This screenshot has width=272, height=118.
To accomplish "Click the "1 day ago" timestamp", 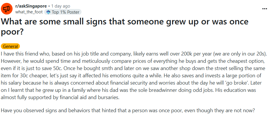I will [60, 6].
